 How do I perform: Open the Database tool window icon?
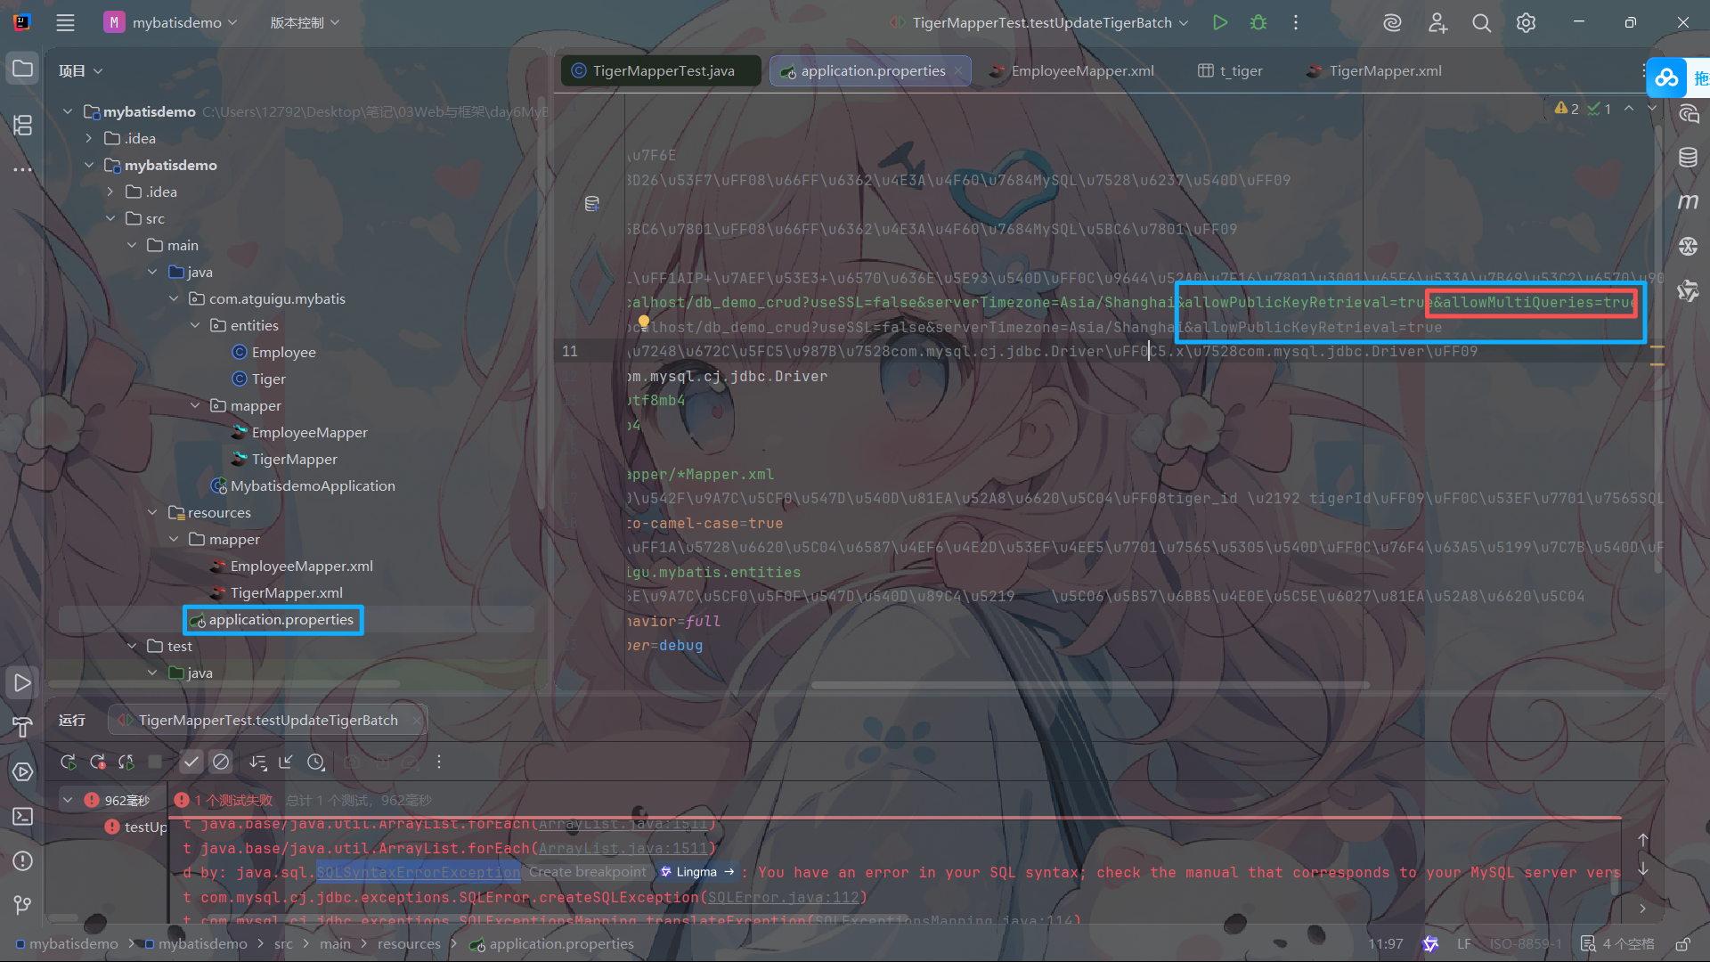pos(1688,158)
